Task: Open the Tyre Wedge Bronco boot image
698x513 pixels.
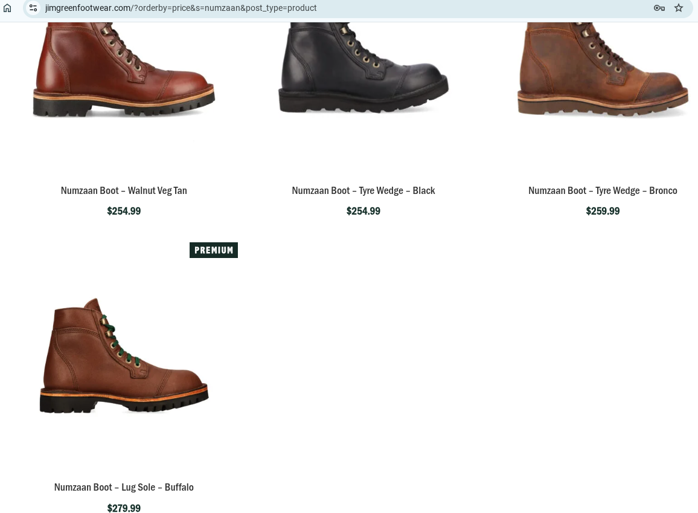Action: [603, 69]
